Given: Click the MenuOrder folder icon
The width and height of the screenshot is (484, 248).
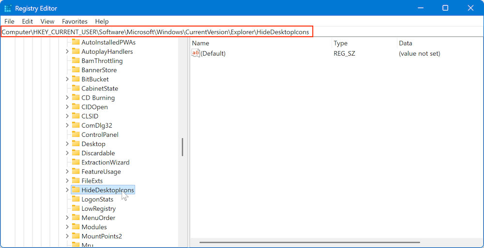Looking at the screenshot, I should pyautogui.click(x=76, y=218).
